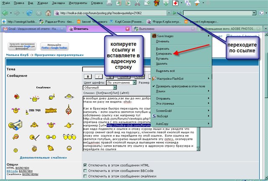
Task: Tick 'Отключить в этом сообщении BBCode' checkbox
Action: pos(85,171)
